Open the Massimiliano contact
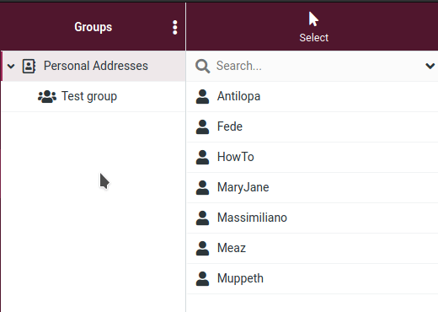Screen dimensions: 438x312 tap(312, 218)
